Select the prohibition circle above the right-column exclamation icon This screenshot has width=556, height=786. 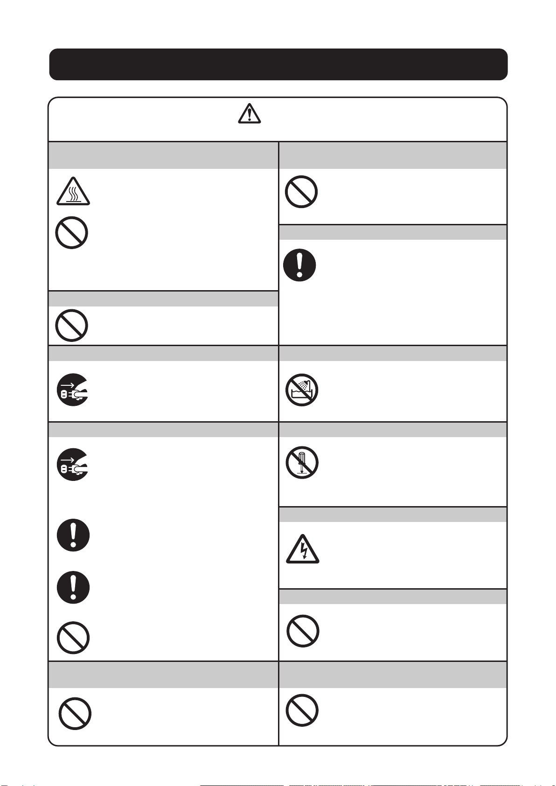pyautogui.click(x=301, y=192)
